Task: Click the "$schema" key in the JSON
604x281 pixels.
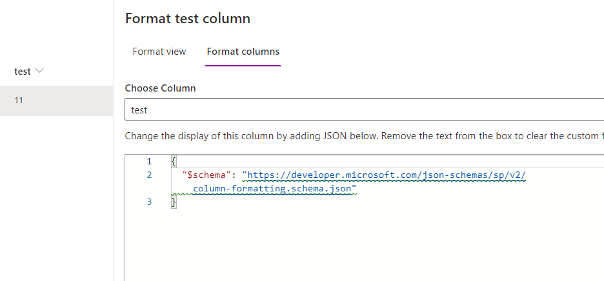Action: pyautogui.click(x=206, y=175)
